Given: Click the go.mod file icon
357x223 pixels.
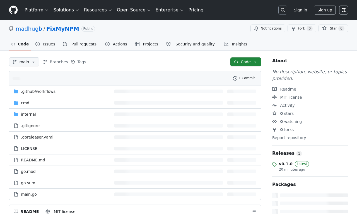Looking at the screenshot, I should [16, 171].
